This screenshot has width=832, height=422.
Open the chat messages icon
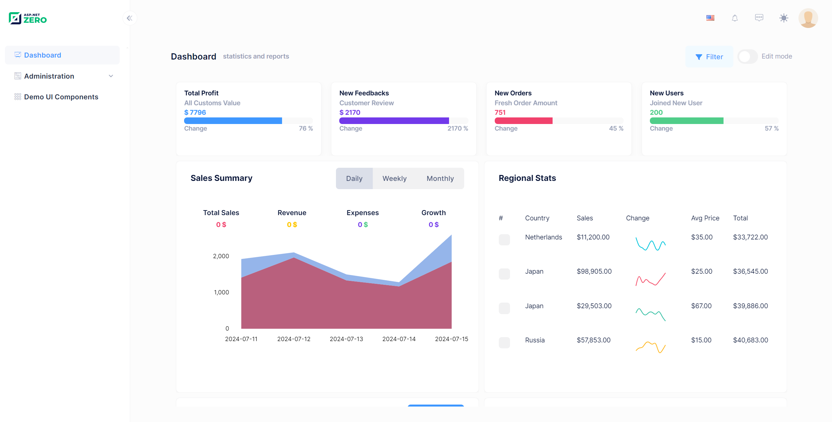click(x=759, y=18)
